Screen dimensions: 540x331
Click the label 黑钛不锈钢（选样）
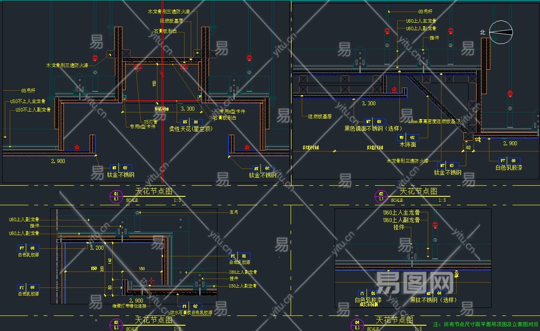point(433,300)
